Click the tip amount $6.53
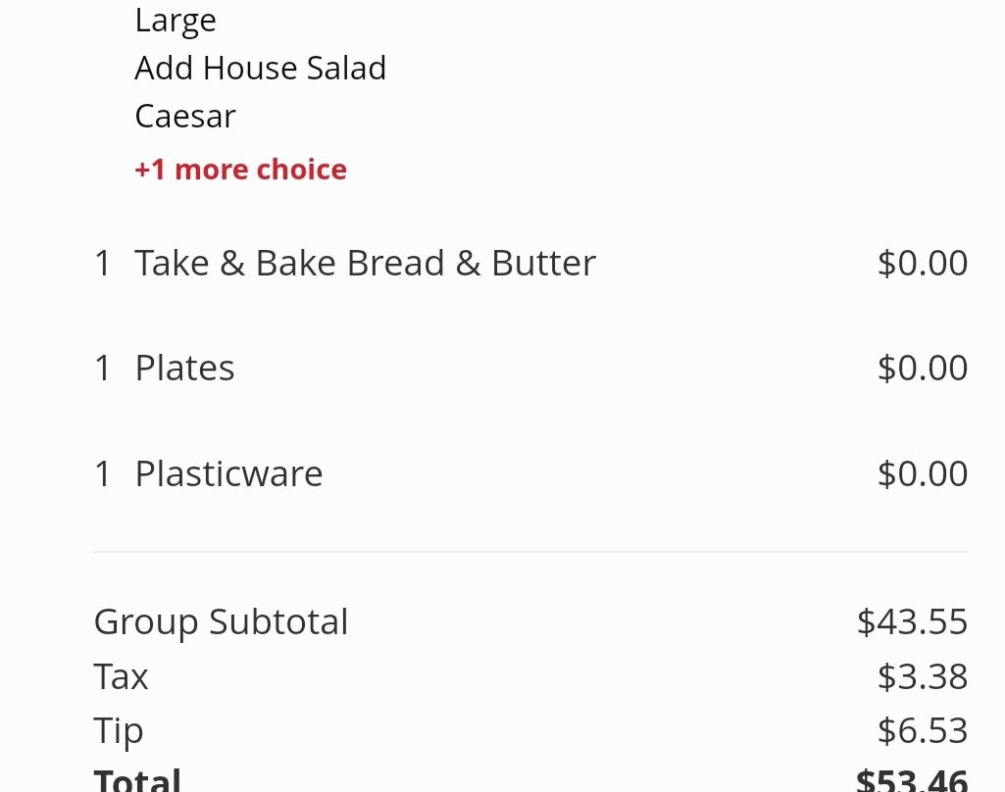Viewport: 1005px width, 792px height. pyautogui.click(x=922, y=731)
